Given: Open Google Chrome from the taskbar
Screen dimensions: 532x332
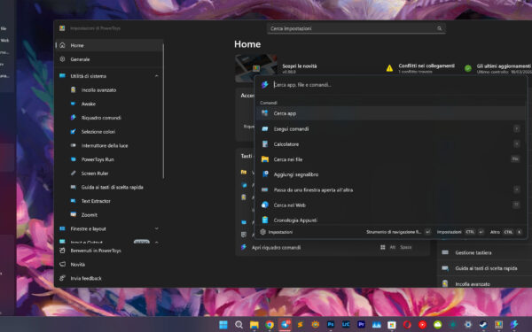Looking at the screenshot, I should pyautogui.click(x=270, y=325).
